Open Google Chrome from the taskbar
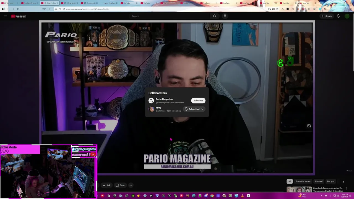Image resolution: width=354 pixels, height=199 pixels. click(212, 196)
